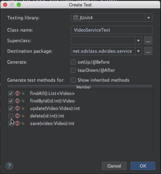Viewport: 161px width, 174px height.
Task: Open the Testing library dropdown arrow
Action: [x=149, y=18]
